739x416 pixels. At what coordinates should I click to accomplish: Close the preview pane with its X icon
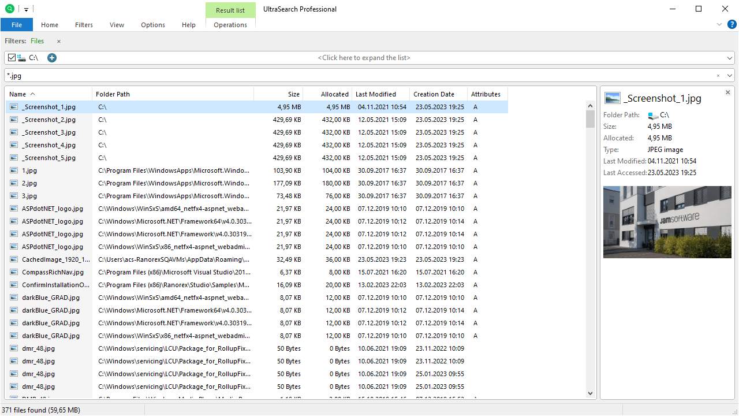coord(727,92)
